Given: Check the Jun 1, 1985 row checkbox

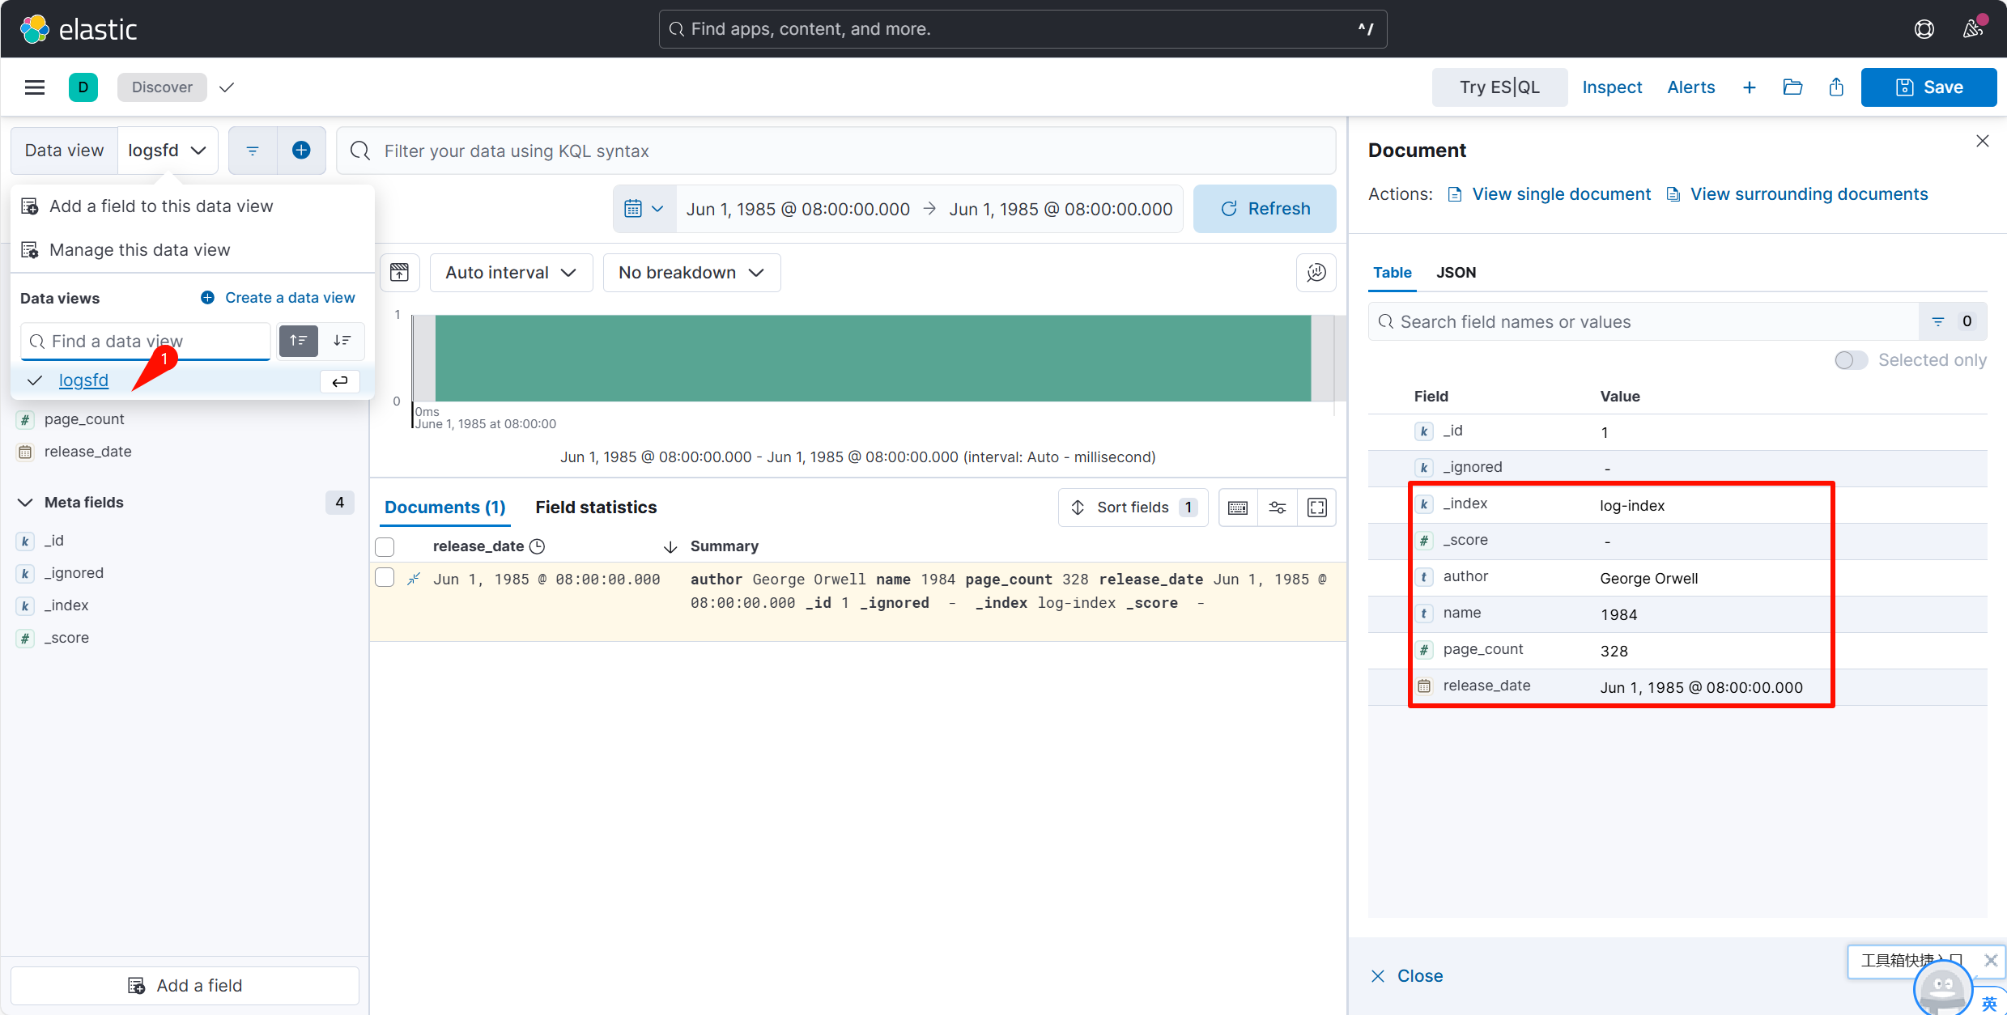Looking at the screenshot, I should (x=385, y=578).
